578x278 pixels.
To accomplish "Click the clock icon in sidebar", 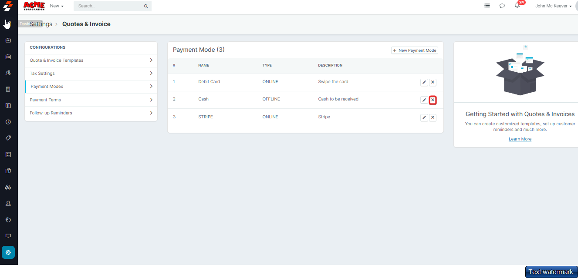I will pos(8,122).
